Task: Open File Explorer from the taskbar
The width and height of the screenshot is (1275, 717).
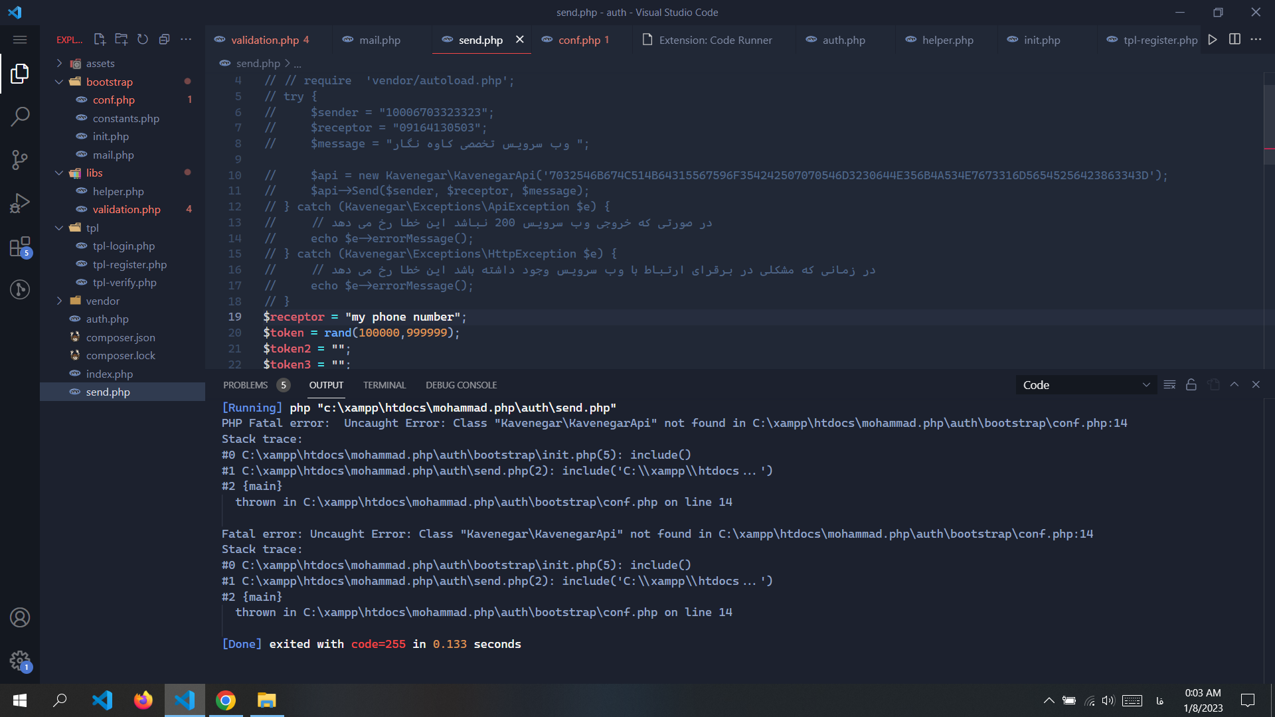Action: click(267, 700)
